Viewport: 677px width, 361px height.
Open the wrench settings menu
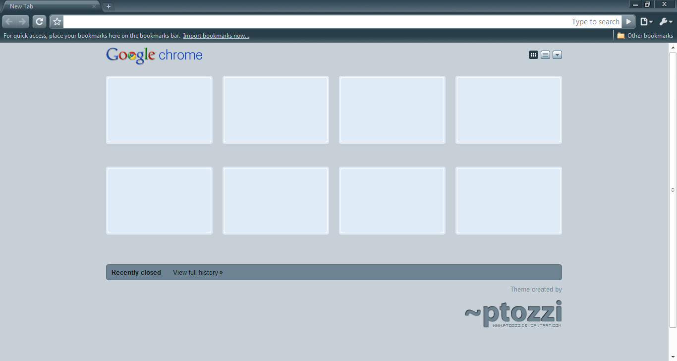[x=666, y=22]
